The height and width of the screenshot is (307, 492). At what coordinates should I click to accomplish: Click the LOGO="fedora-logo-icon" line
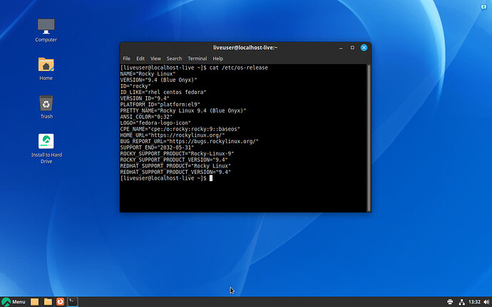[155, 123]
